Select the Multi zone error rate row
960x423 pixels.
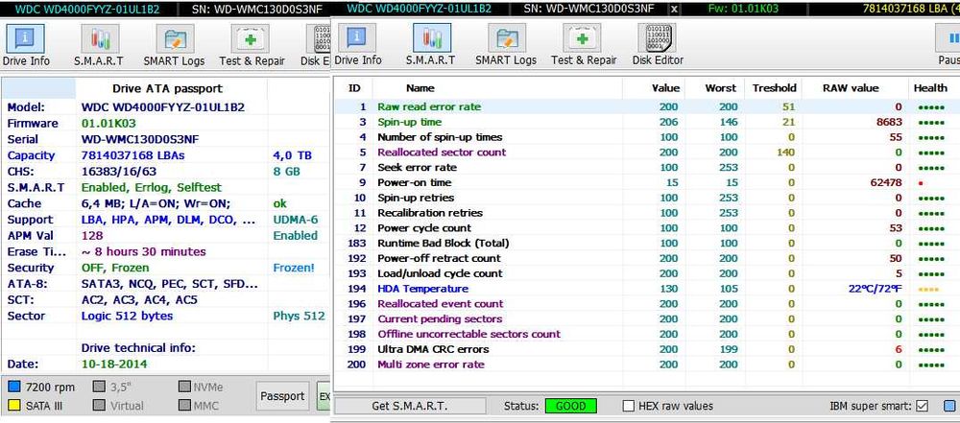[x=646, y=364]
